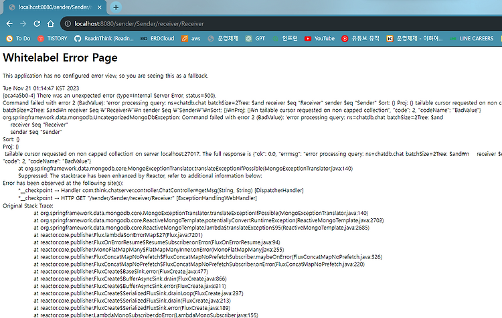Open the 유튜브 뮤직 bookmark

[361, 38]
